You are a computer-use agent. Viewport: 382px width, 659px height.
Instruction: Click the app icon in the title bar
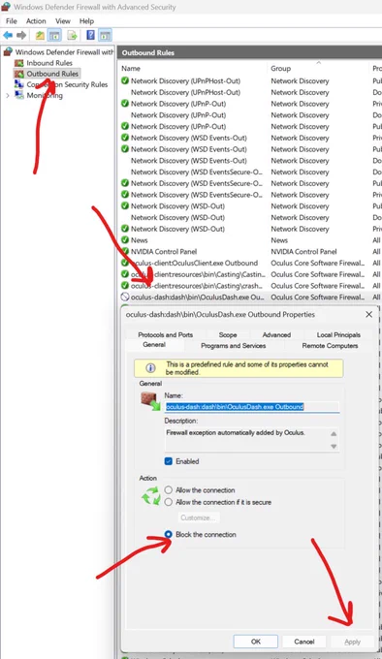pyautogui.click(x=6, y=7)
